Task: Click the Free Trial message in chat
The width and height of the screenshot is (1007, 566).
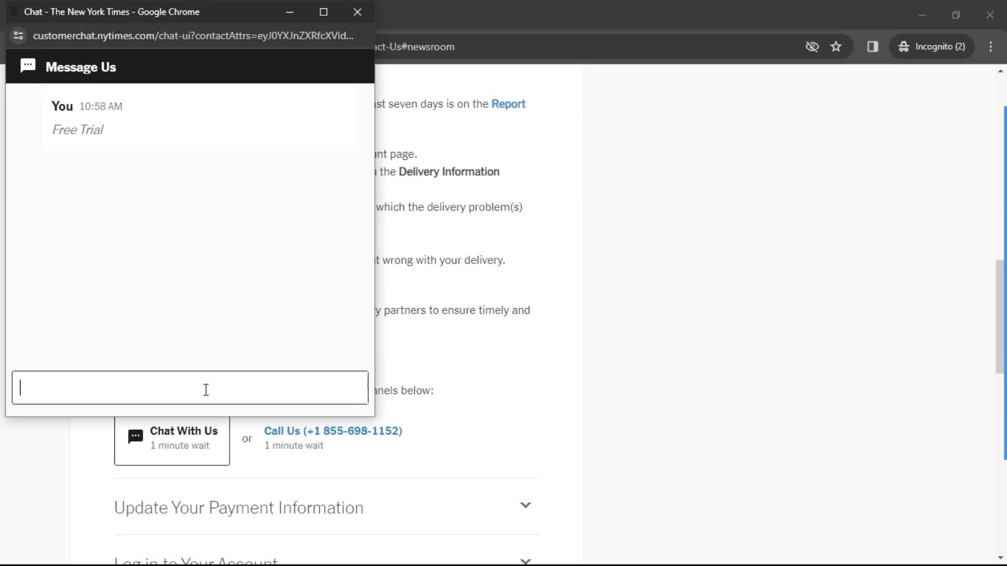Action: tap(78, 130)
